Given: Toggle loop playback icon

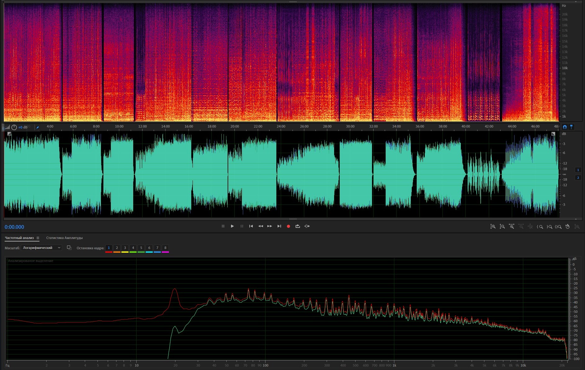Looking at the screenshot, I should point(297,226).
